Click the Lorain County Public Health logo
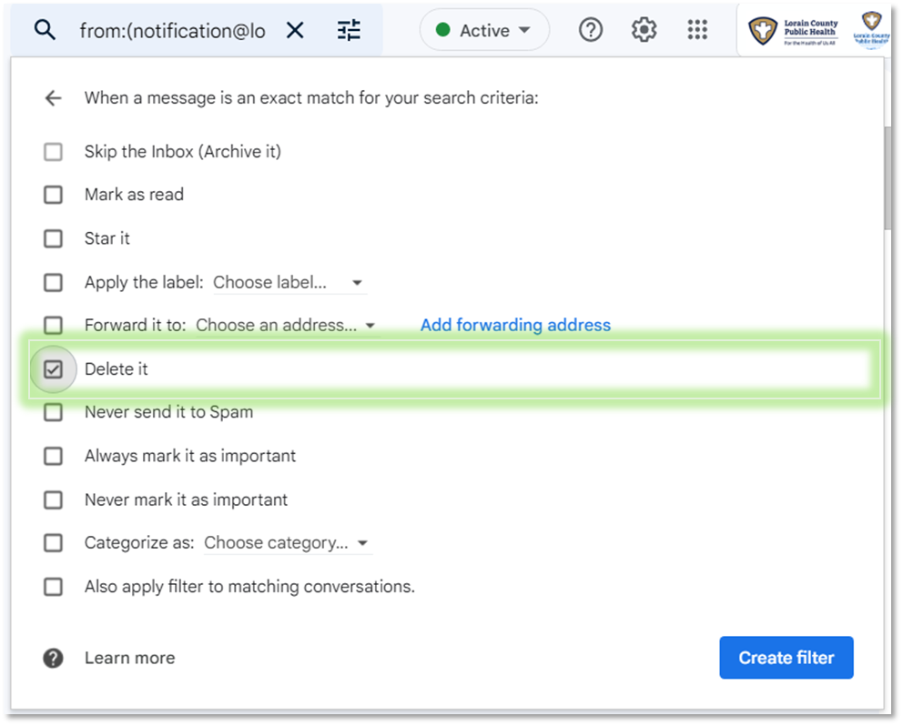Viewport: 903px width, 726px height. 794,30
